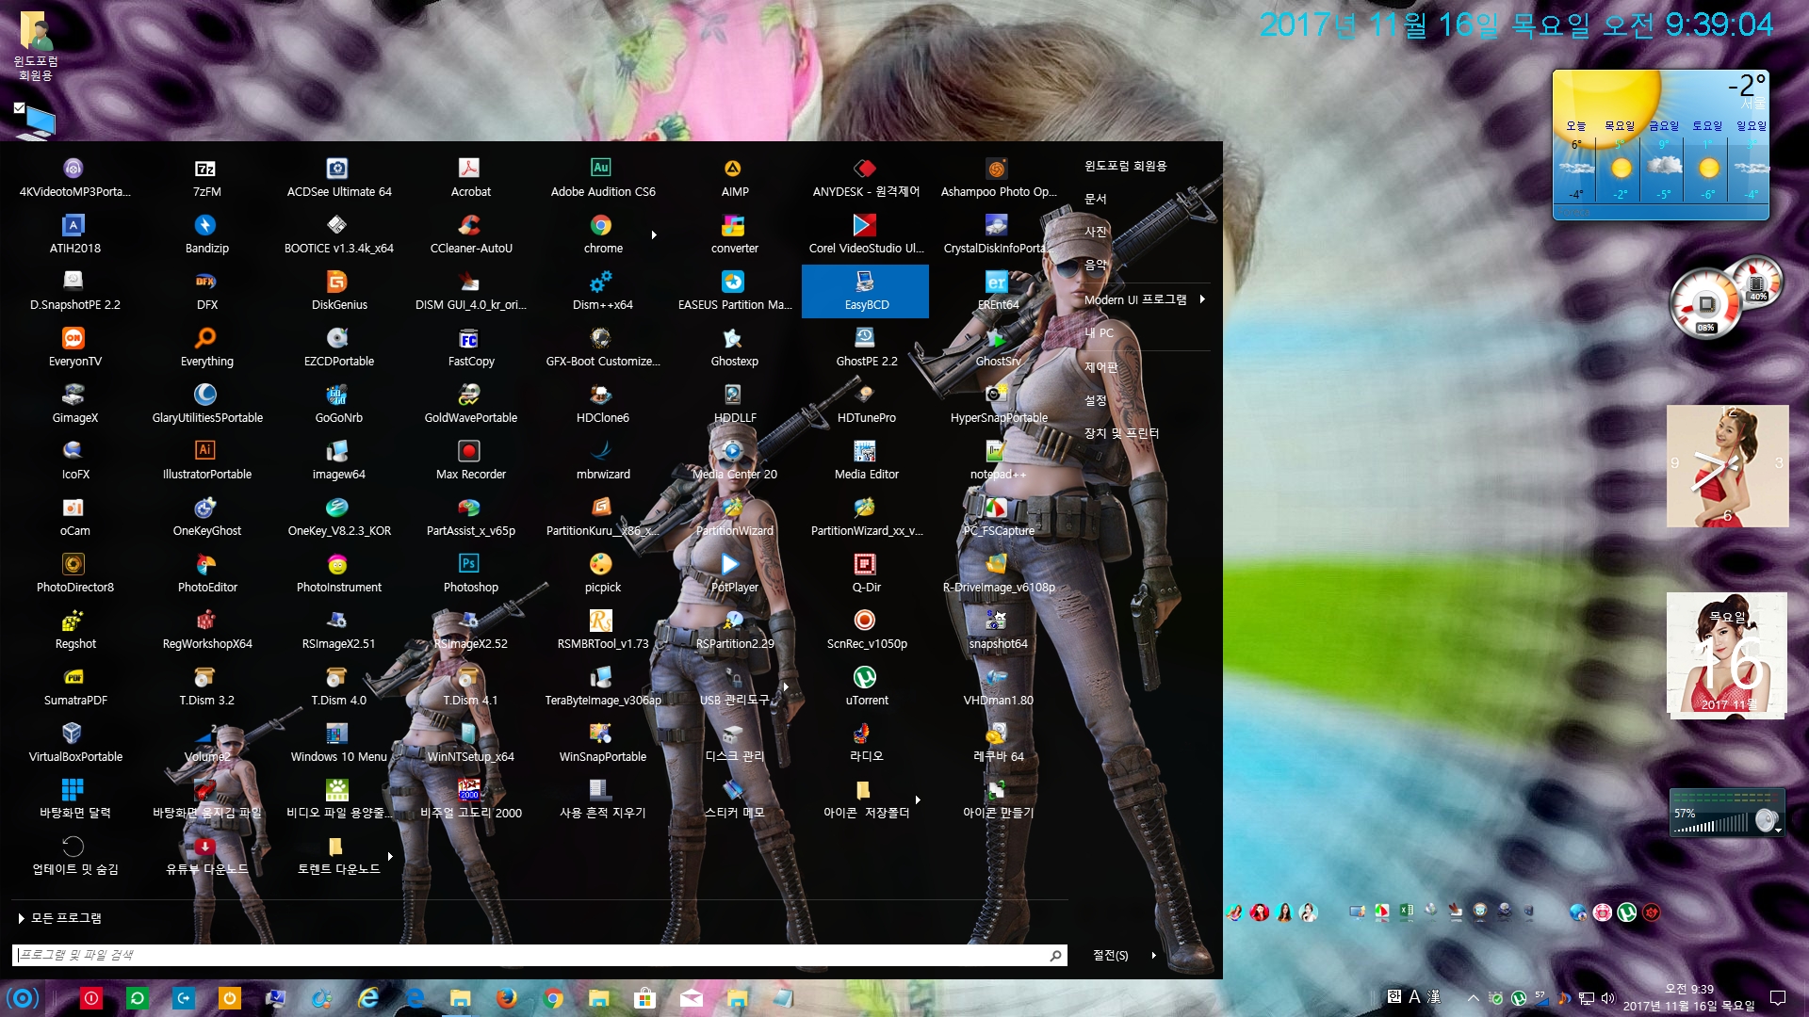Launch EASEUS Partition Master
This screenshot has width=1809, height=1017.
(734, 292)
